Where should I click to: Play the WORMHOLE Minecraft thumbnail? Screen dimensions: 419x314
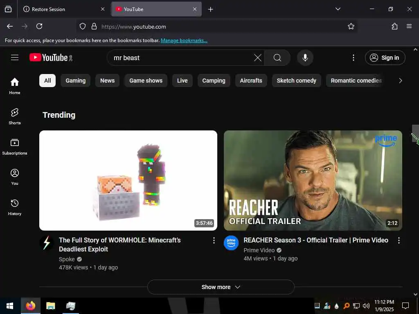click(128, 180)
